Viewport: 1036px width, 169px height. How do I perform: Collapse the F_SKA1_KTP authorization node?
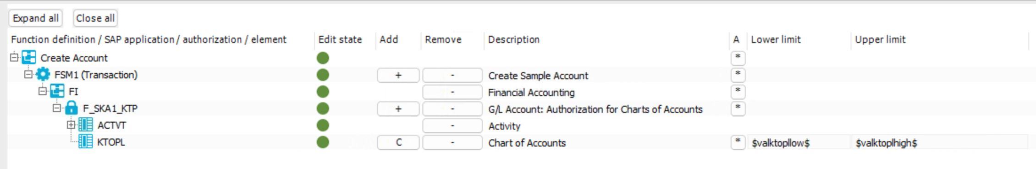[57, 108]
